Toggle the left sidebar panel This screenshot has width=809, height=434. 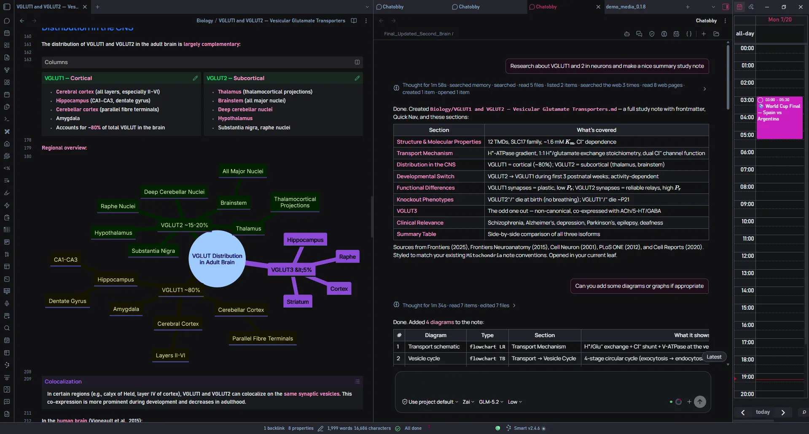7,7
